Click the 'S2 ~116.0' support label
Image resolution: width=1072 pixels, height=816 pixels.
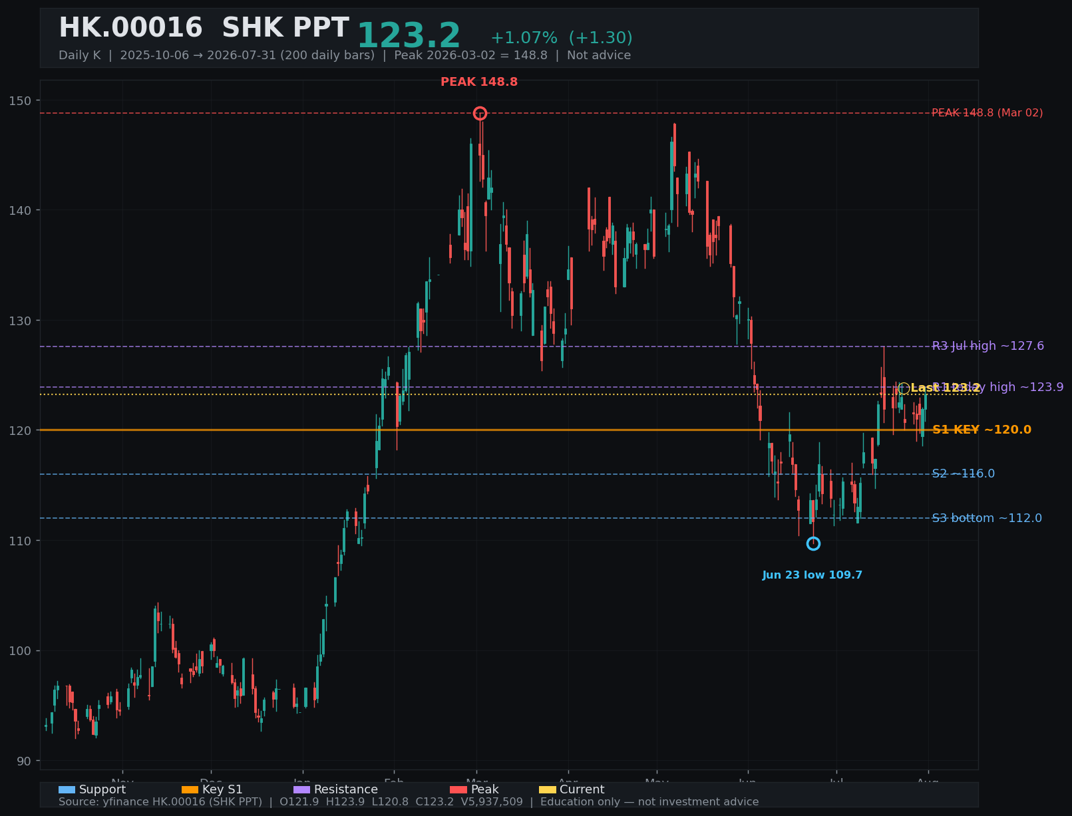coord(964,474)
